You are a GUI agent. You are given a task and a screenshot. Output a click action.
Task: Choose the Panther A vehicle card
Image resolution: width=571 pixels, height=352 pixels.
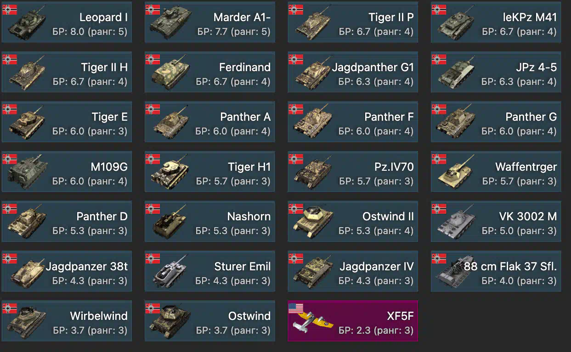[210, 122]
